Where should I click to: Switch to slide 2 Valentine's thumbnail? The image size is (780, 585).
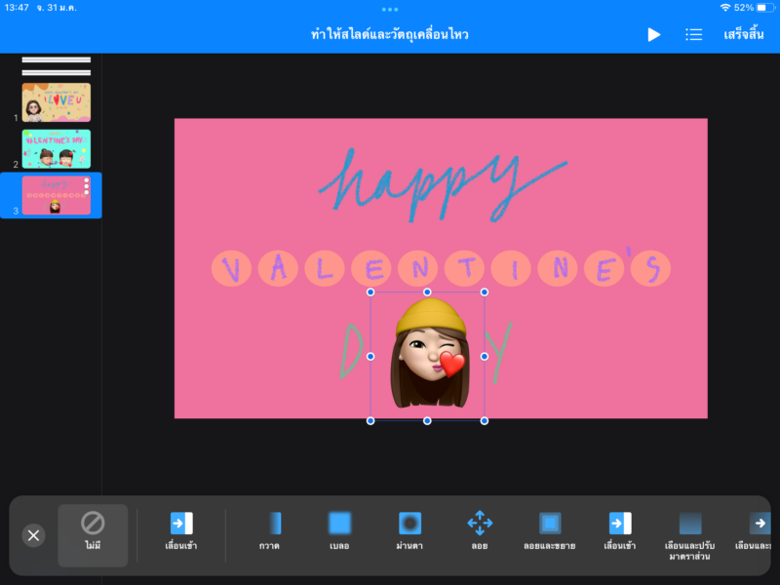point(57,148)
